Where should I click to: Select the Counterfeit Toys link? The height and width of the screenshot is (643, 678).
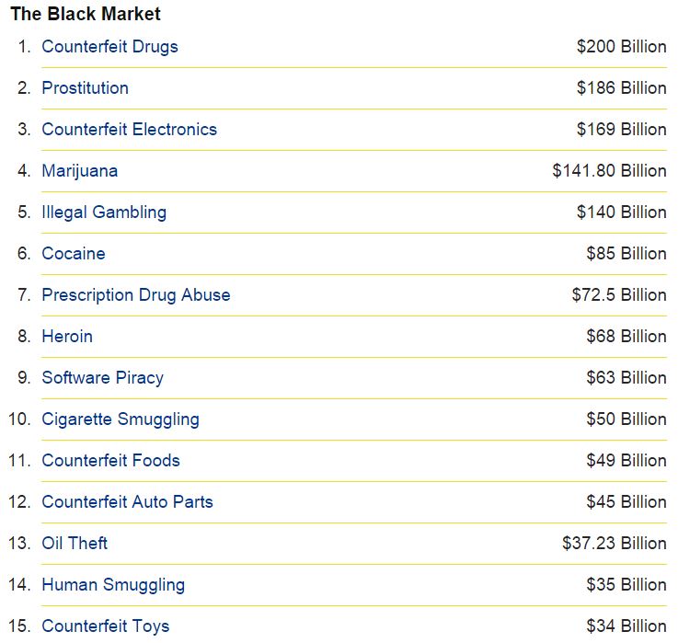point(105,626)
